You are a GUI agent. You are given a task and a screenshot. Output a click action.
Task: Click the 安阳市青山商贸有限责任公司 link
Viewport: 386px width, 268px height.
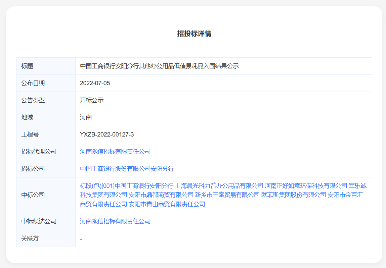tap(167, 204)
